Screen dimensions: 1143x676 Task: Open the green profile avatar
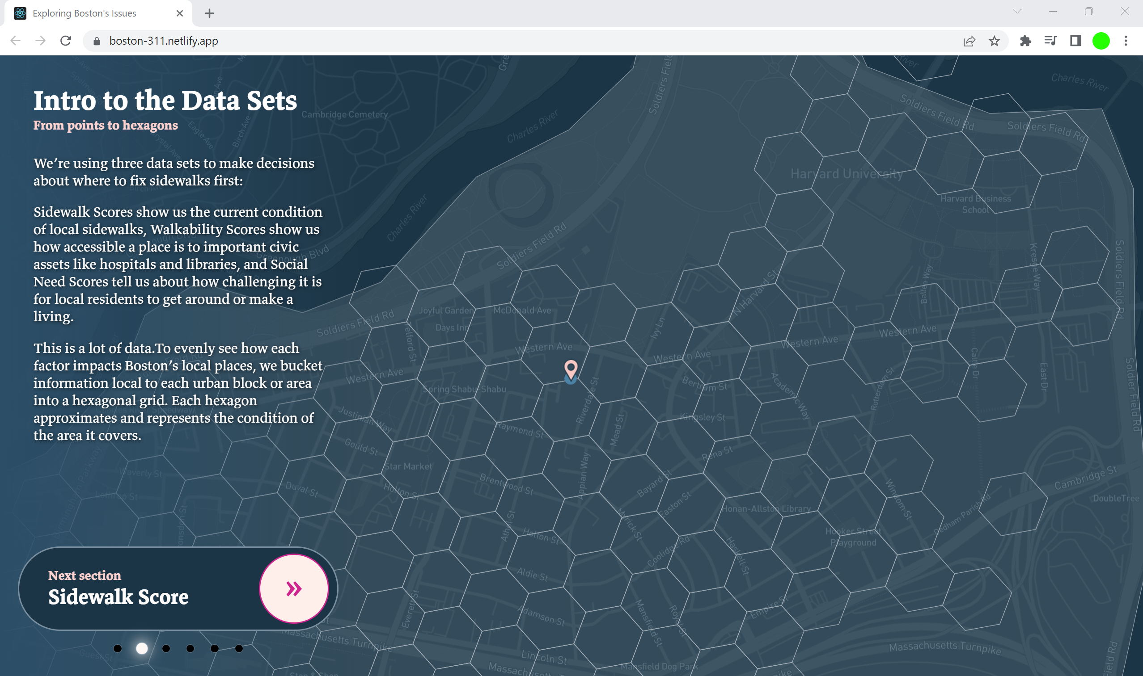[x=1101, y=41]
